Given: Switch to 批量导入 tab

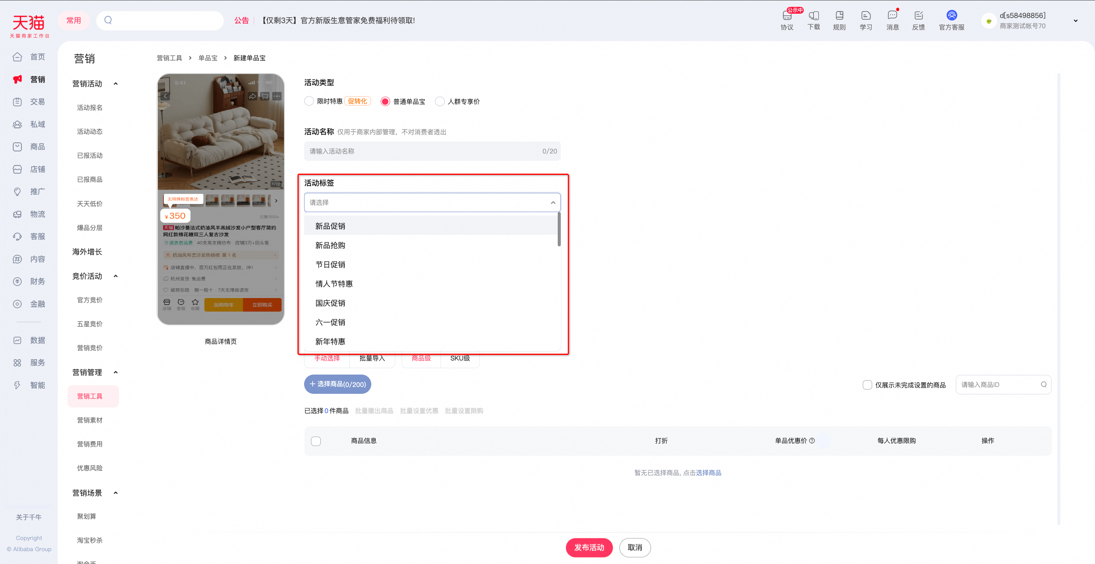Looking at the screenshot, I should [x=372, y=358].
